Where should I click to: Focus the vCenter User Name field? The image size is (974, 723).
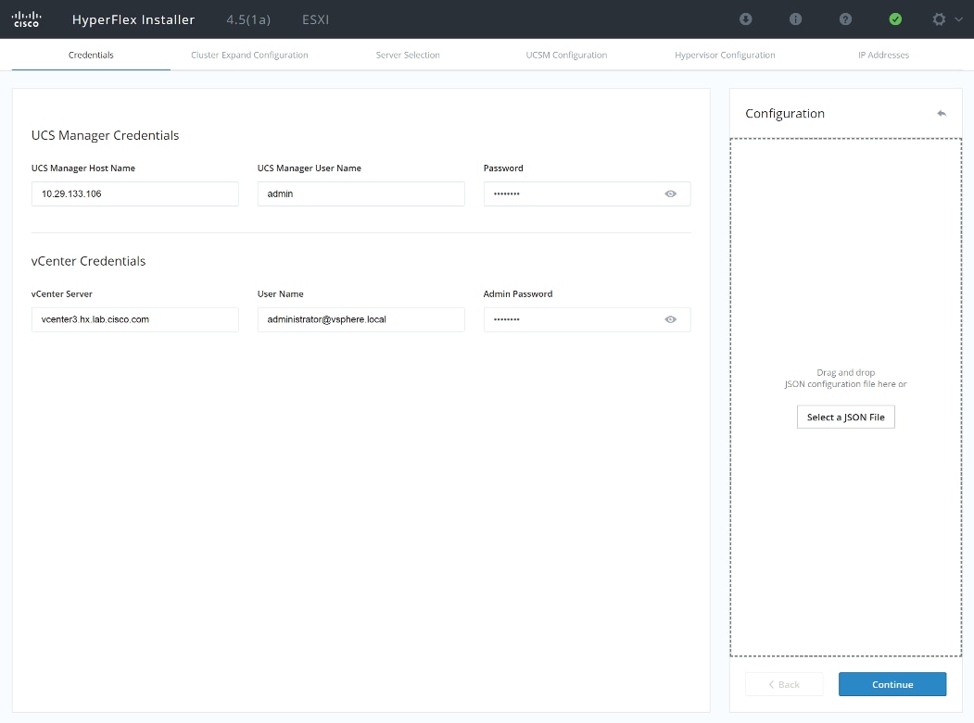[x=361, y=319]
